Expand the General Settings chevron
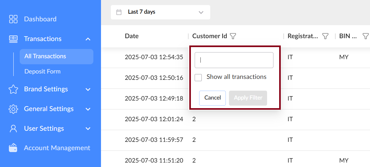 pyautogui.click(x=88, y=109)
